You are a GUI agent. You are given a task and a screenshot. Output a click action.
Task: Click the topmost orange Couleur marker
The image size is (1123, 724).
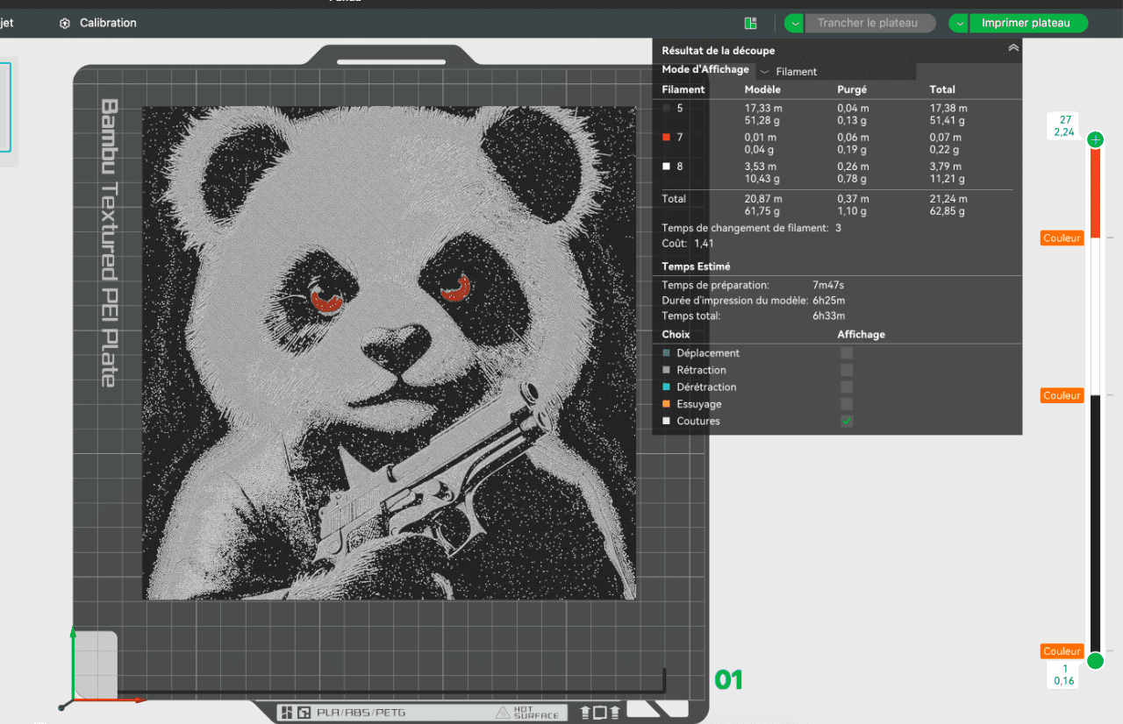point(1062,238)
